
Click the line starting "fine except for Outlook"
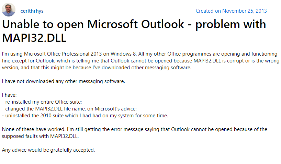[x=140, y=61]
